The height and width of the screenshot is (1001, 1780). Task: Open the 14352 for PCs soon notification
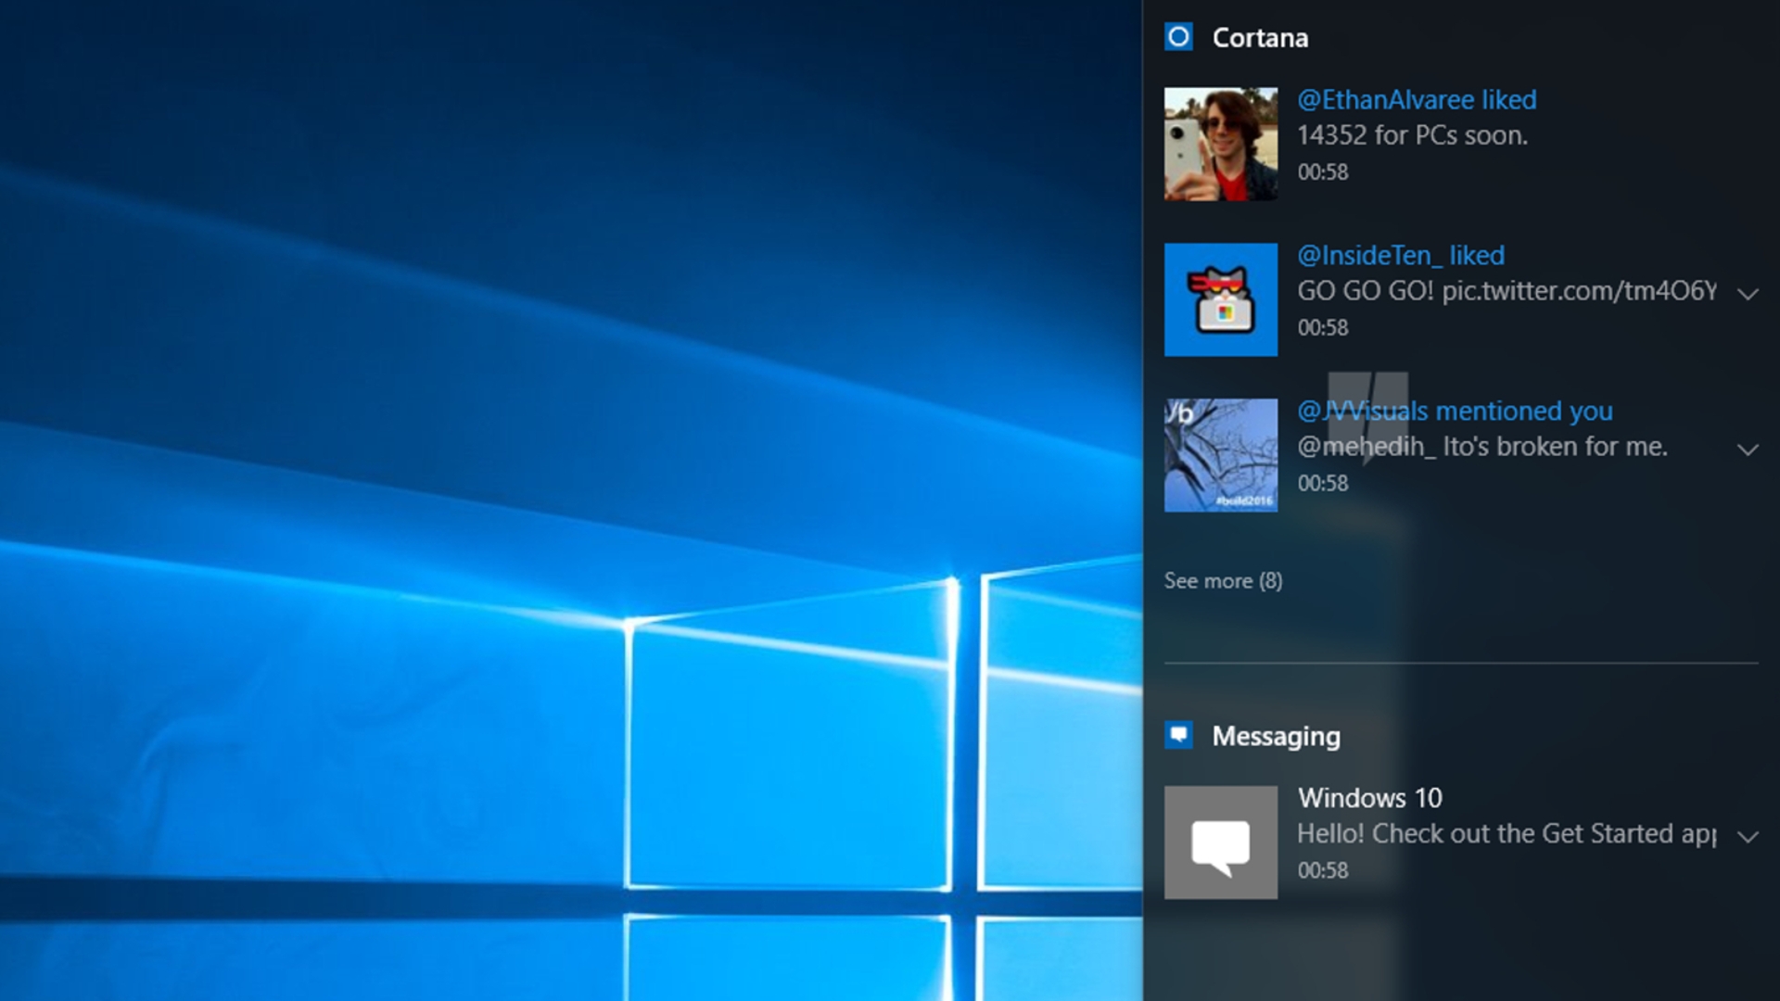(1411, 135)
